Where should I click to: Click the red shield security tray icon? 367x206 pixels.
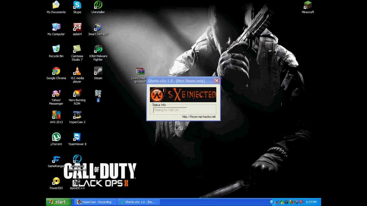(301, 202)
